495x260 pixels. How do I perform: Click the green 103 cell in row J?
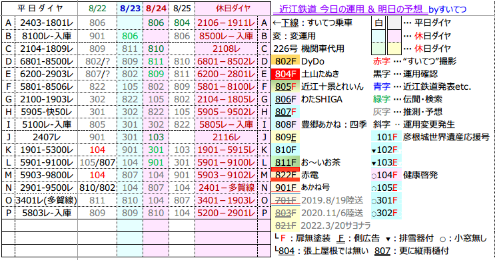pos(156,137)
